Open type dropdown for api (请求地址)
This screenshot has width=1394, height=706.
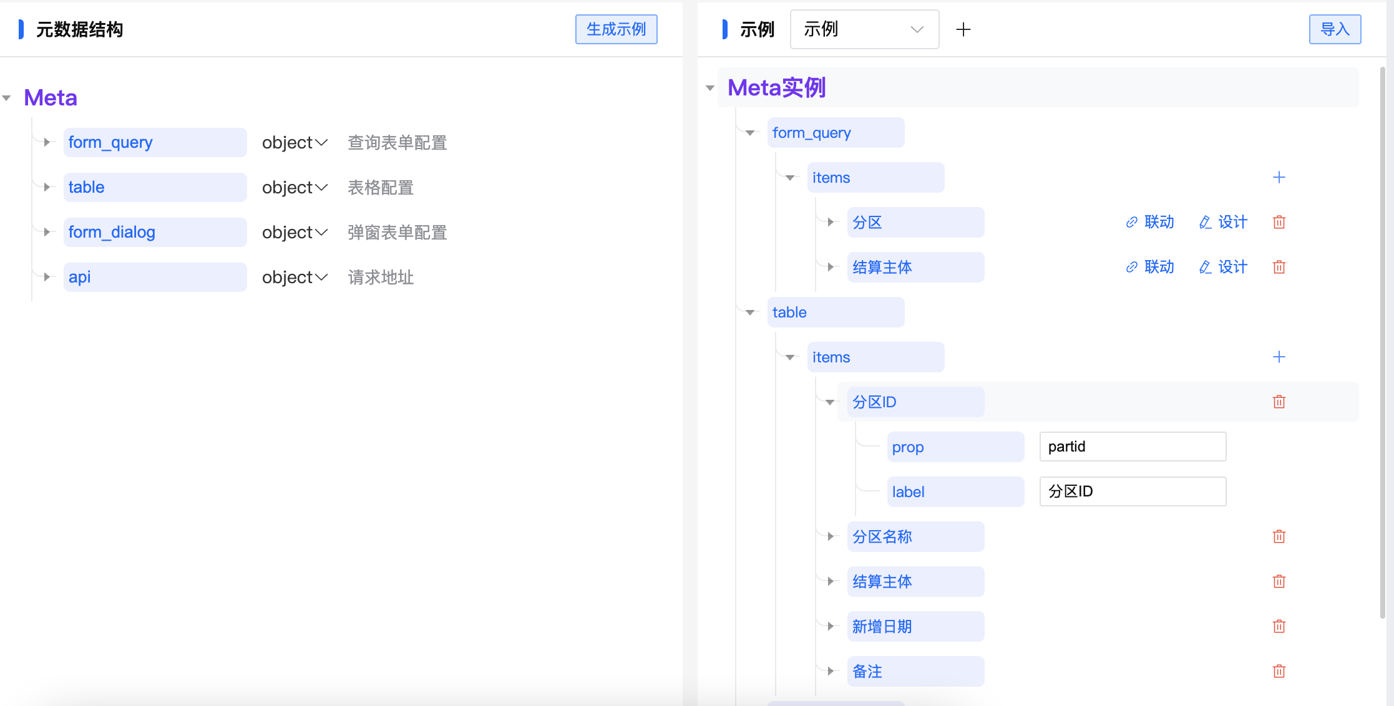coord(295,278)
